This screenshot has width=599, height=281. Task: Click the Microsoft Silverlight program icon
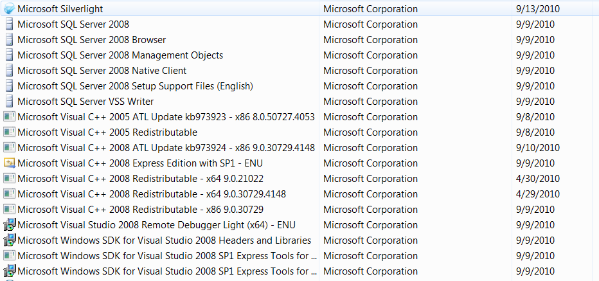pyautogui.click(x=9, y=9)
